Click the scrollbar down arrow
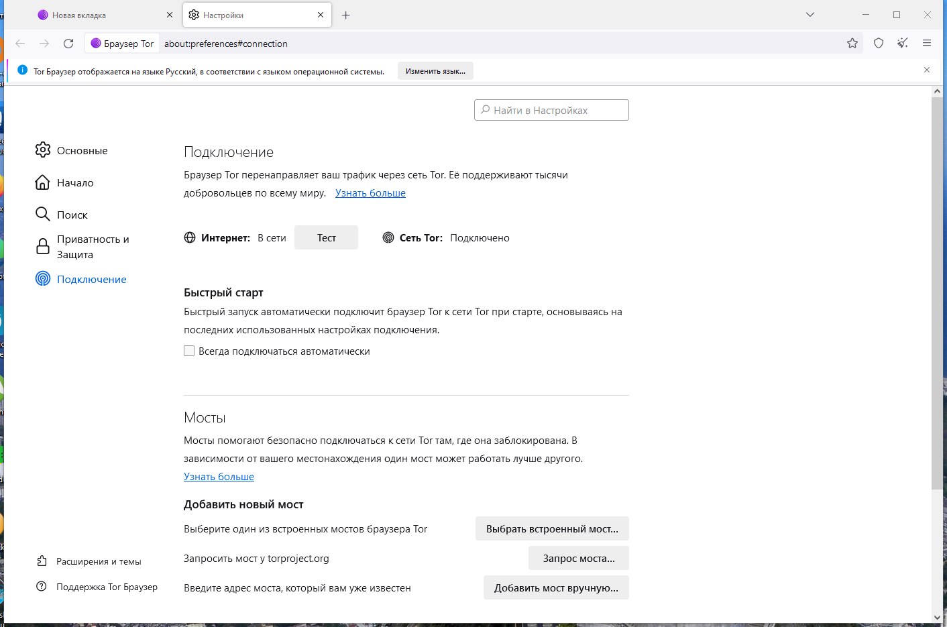 (x=937, y=618)
